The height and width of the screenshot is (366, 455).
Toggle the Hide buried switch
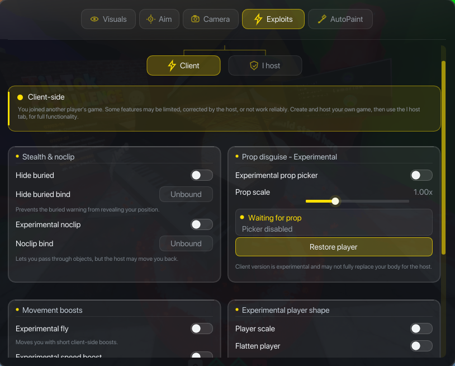pyautogui.click(x=202, y=175)
